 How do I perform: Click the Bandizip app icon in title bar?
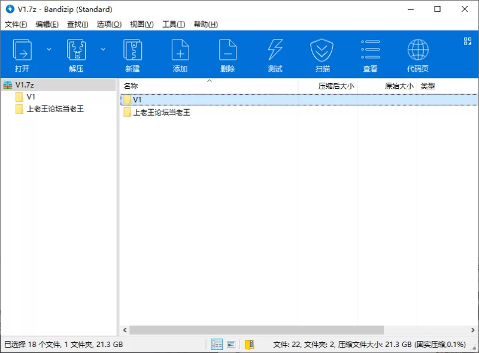point(10,9)
